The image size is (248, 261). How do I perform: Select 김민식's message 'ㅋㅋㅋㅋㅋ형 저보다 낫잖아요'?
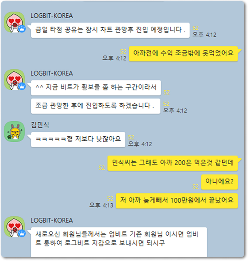[78, 139]
